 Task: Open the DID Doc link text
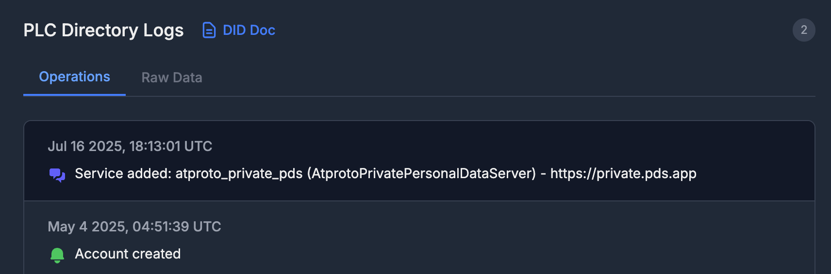point(249,30)
